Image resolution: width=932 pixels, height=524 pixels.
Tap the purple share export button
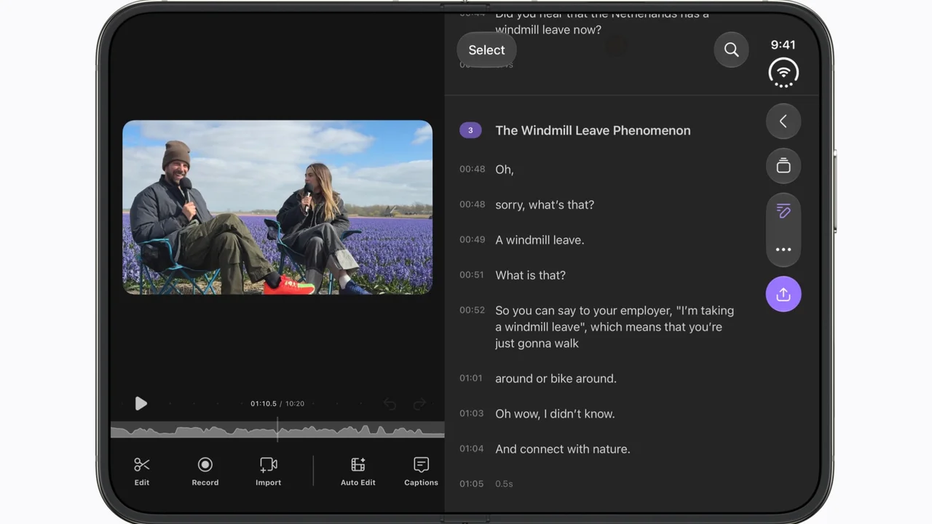coord(783,294)
